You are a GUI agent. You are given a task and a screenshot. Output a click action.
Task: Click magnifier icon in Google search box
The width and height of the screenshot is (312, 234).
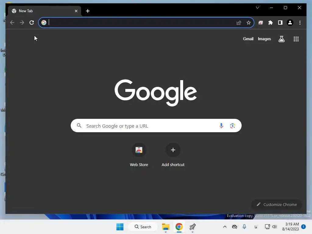coord(79,126)
